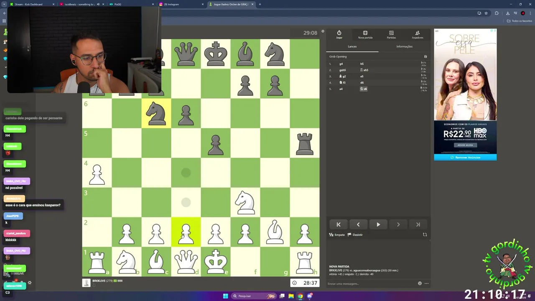535x301 pixels.
Task: Open the BRKKLIVE player avatar
Action: [86, 283]
